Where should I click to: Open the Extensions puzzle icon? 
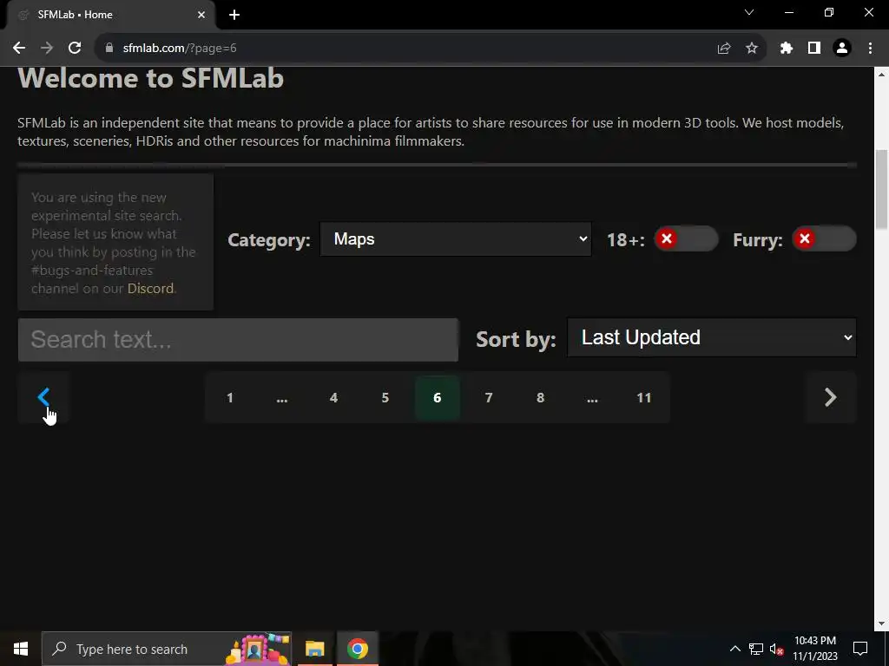[x=786, y=49]
